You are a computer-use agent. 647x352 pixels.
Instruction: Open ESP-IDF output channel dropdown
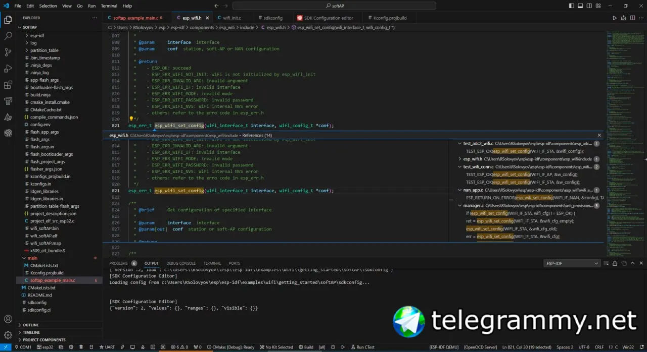(x=572, y=263)
